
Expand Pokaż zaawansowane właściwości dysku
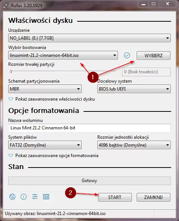pos(52,99)
